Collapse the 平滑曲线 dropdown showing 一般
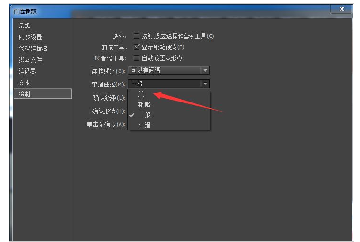This screenshot has height=242, width=360. tap(168, 84)
